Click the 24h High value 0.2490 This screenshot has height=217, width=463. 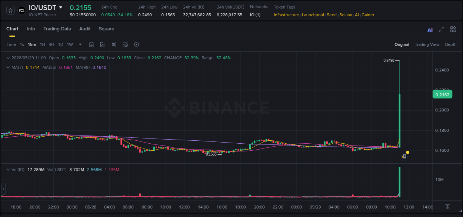coord(145,15)
